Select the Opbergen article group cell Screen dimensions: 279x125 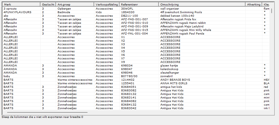click(64, 8)
